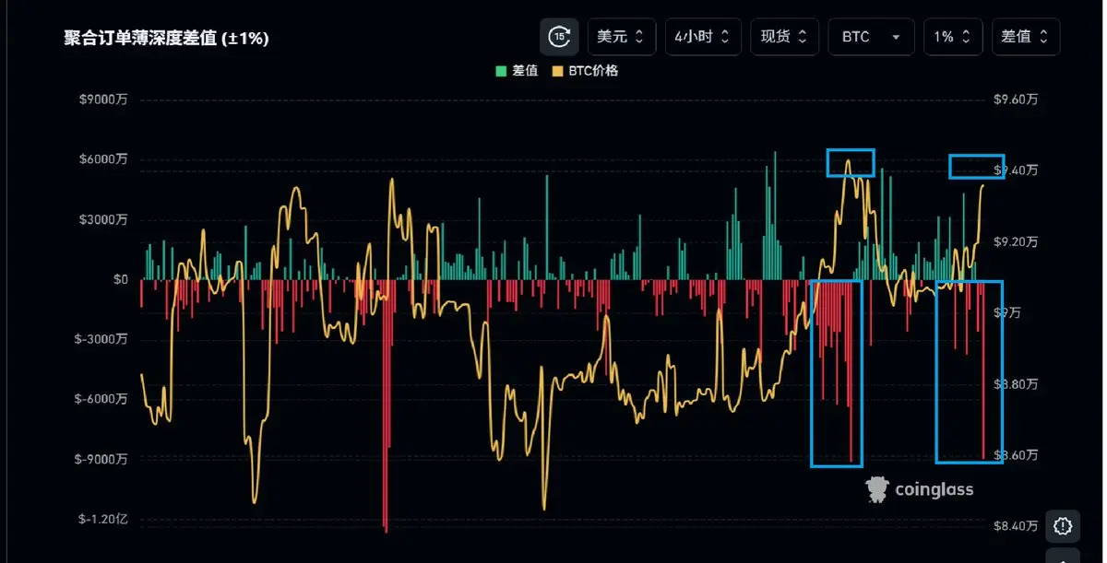Click the $6000万 left axis label
1107x563 pixels.
click(103, 160)
